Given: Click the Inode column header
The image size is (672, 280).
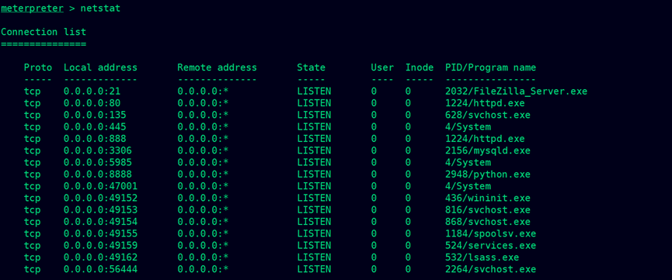Looking at the screenshot, I should tap(420, 67).
